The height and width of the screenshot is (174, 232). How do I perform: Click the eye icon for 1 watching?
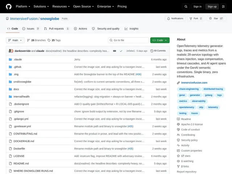click(x=178, y=161)
